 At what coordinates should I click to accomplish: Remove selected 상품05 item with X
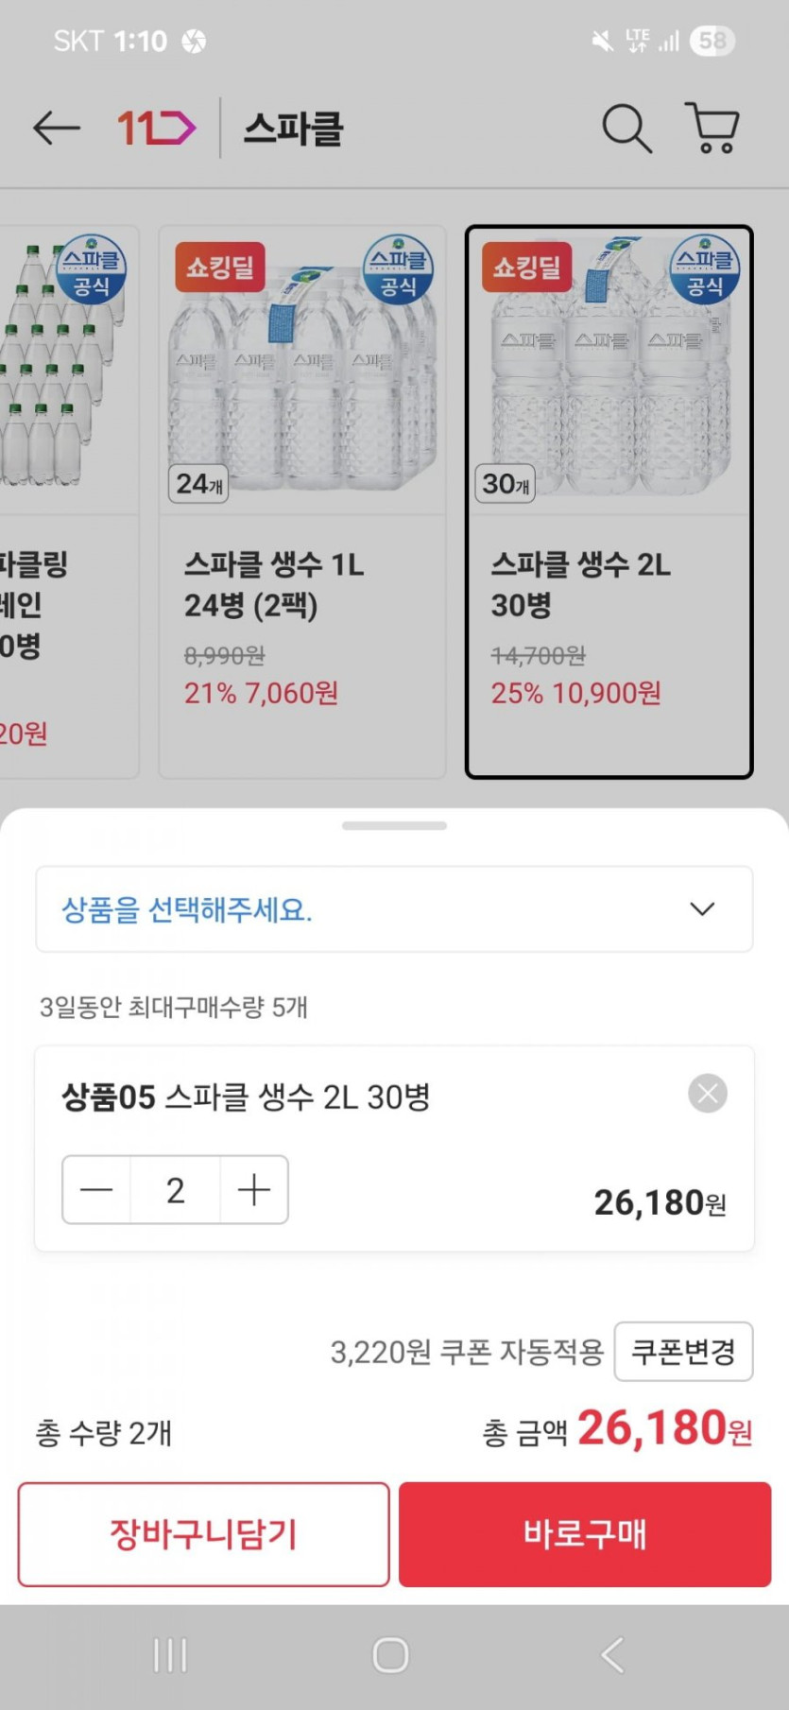pos(708,1094)
